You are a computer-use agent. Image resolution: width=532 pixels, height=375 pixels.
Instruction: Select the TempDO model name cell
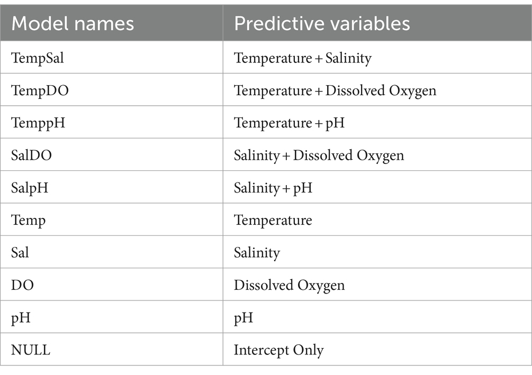point(112,90)
